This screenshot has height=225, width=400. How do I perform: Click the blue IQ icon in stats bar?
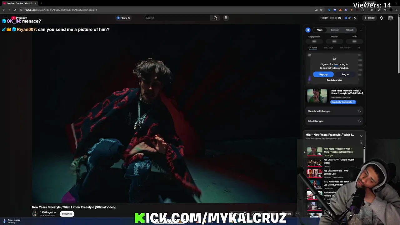tap(346, 18)
